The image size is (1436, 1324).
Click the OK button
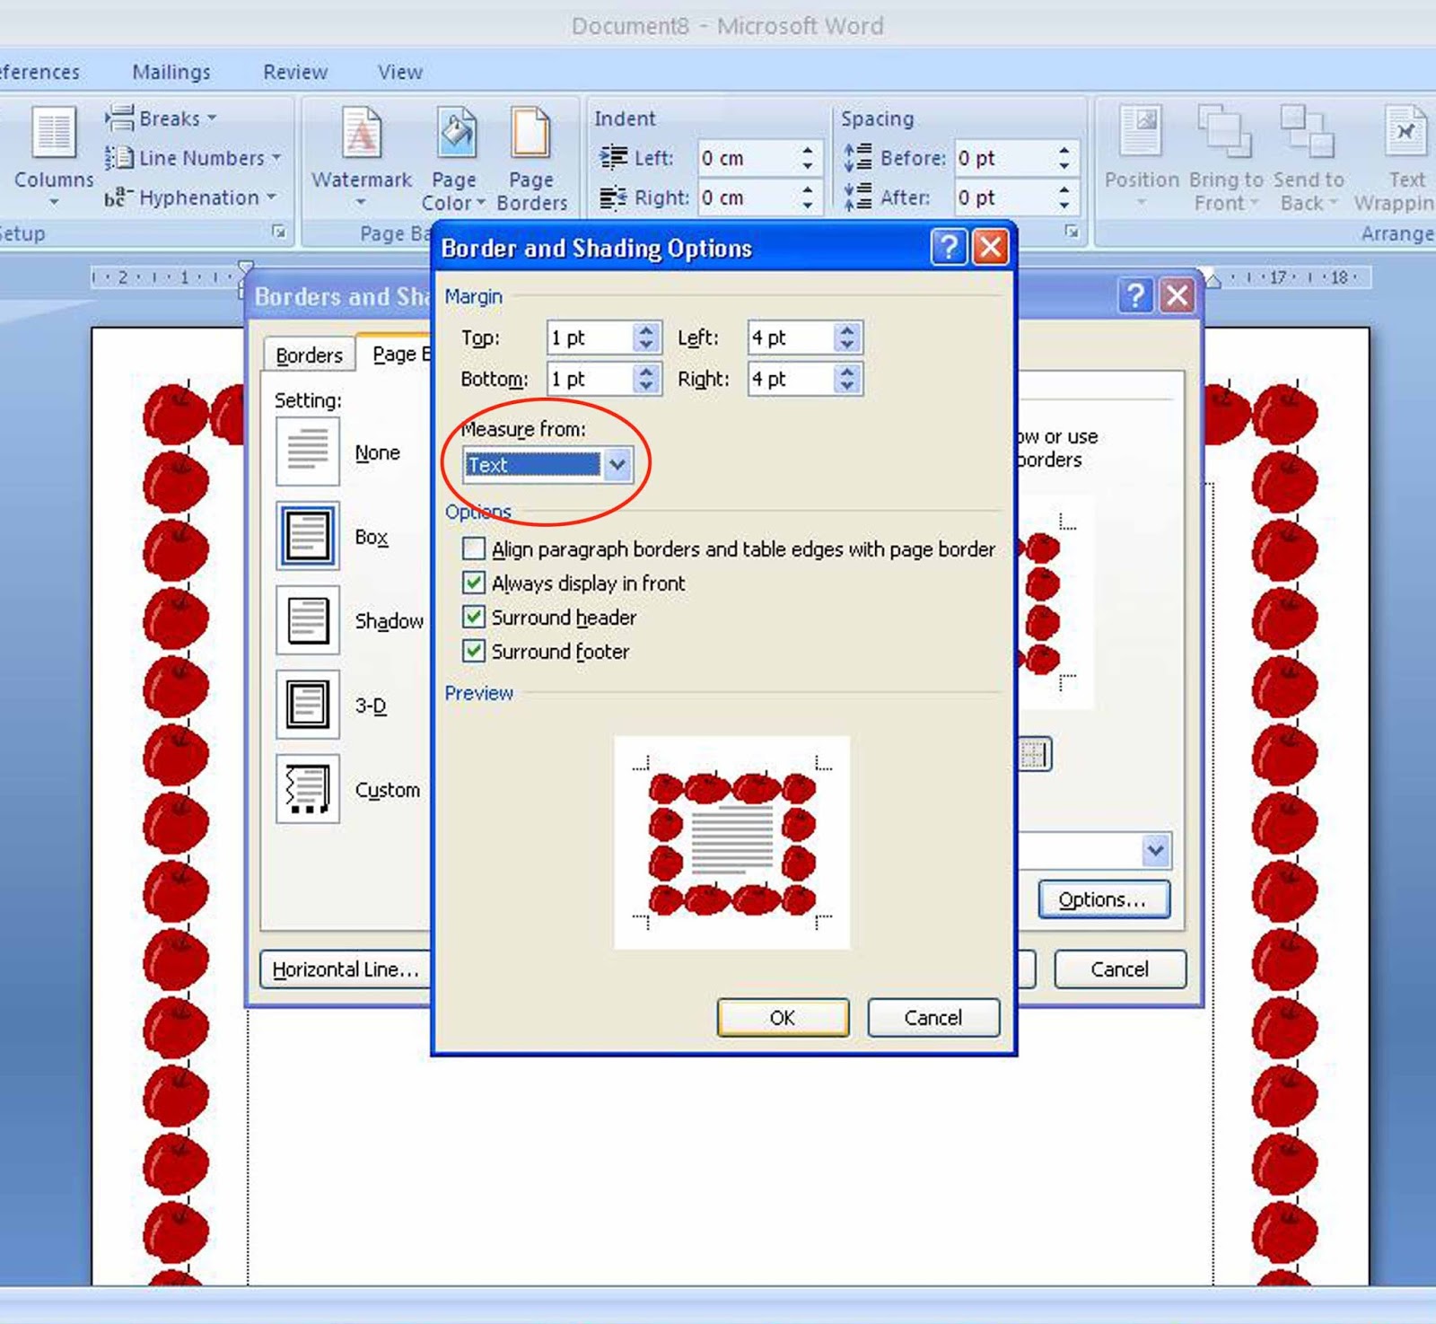coord(782,1017)
